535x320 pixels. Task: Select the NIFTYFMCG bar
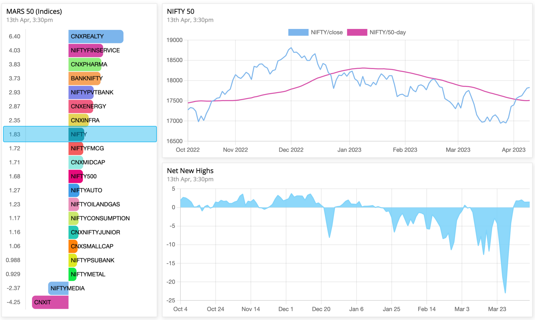(76, 148)
